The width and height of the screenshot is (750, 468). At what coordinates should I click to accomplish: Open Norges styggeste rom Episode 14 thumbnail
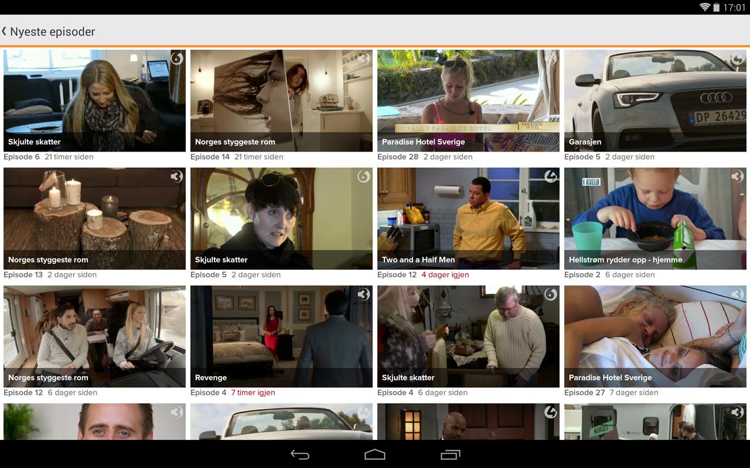(x=281, y=101)
